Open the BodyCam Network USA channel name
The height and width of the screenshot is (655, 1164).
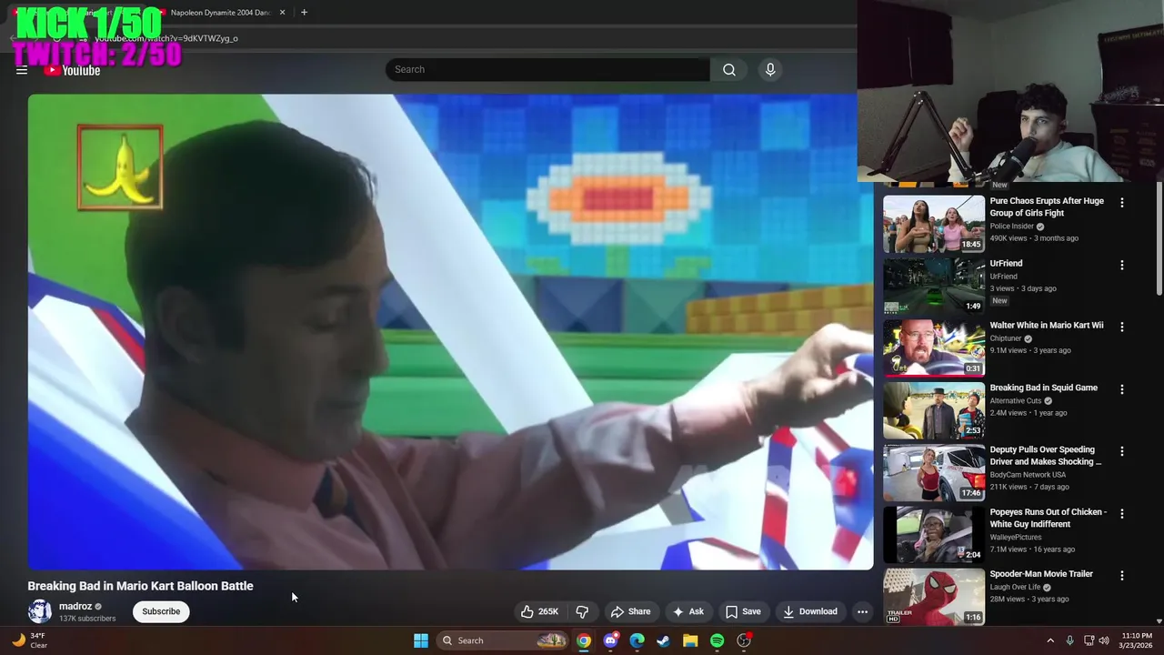tap(1028, 475)
